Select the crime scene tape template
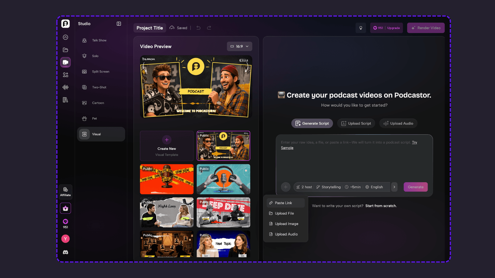 [167, 179]
